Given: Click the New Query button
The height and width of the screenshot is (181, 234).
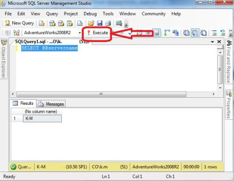Looking at the screenshot, I should tap(19, 23).
